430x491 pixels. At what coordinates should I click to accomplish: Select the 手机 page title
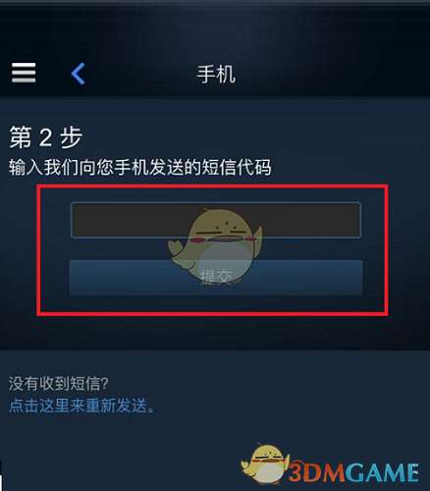point(216,74)
